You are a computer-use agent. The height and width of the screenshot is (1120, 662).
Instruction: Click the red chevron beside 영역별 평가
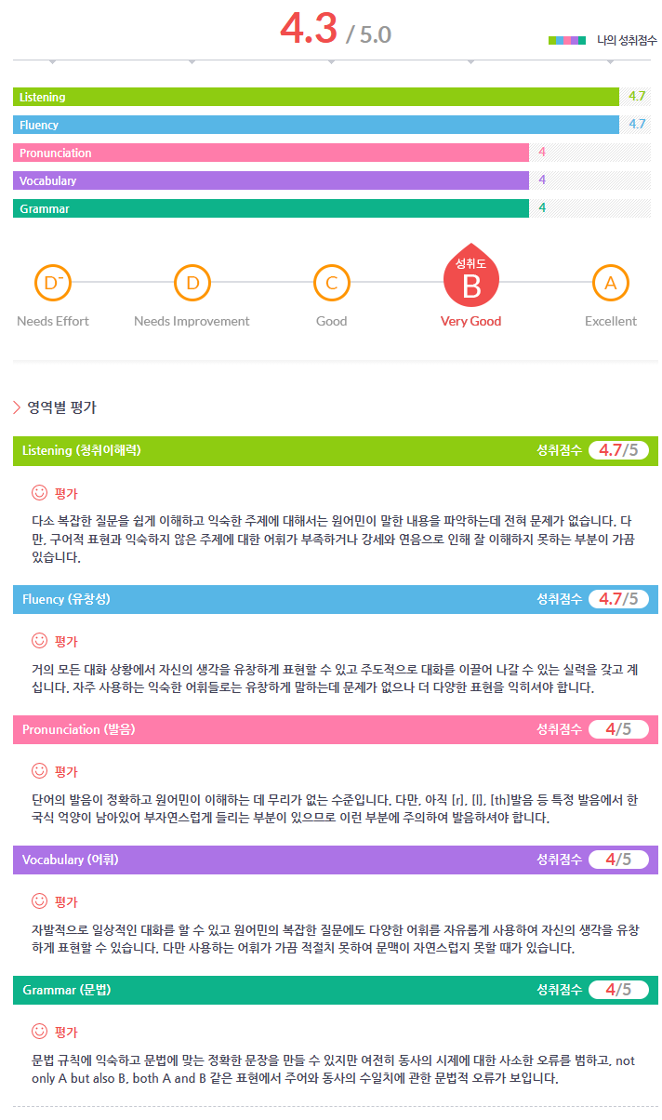17,407
